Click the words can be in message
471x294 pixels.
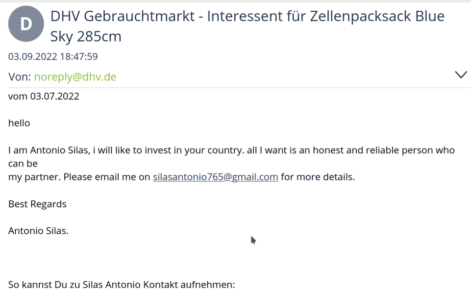tap(23, 164)
